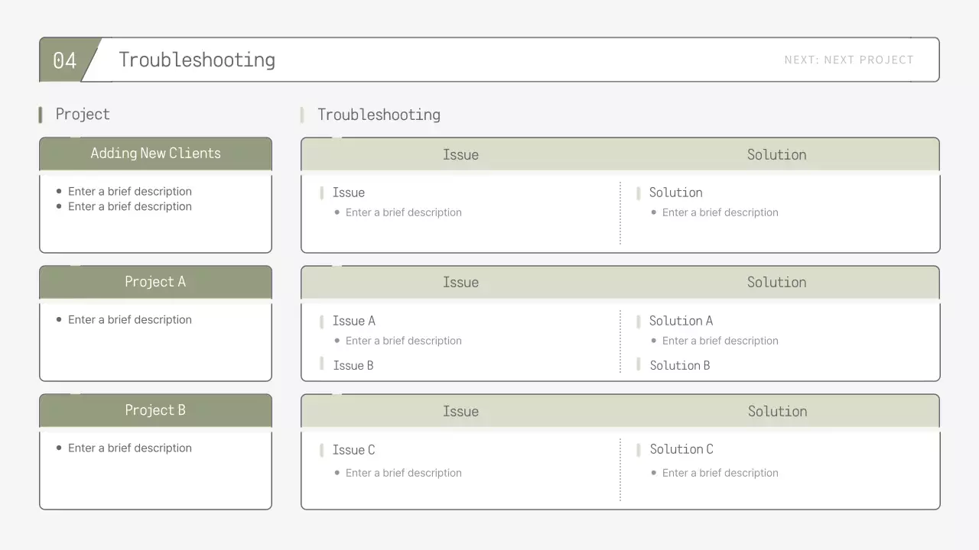Select the "Issue C" row item
The height and width of the screenshot is (550, 979).
click(353, 450)
